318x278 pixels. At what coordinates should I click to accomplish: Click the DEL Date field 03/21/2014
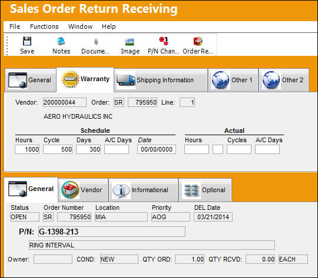point(213,217)
